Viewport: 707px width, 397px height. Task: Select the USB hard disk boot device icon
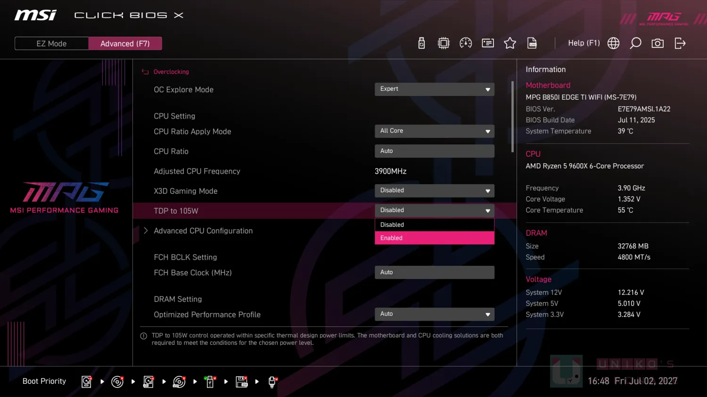(x=148, y=381)
